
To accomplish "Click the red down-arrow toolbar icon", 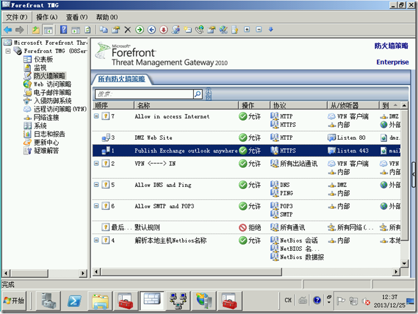I will [x=164, y=29].
